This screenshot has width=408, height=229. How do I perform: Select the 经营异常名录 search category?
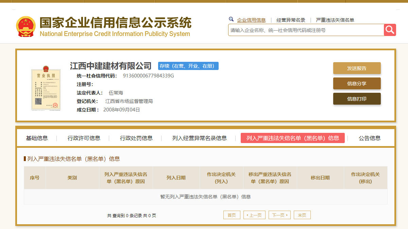(291, 20)
